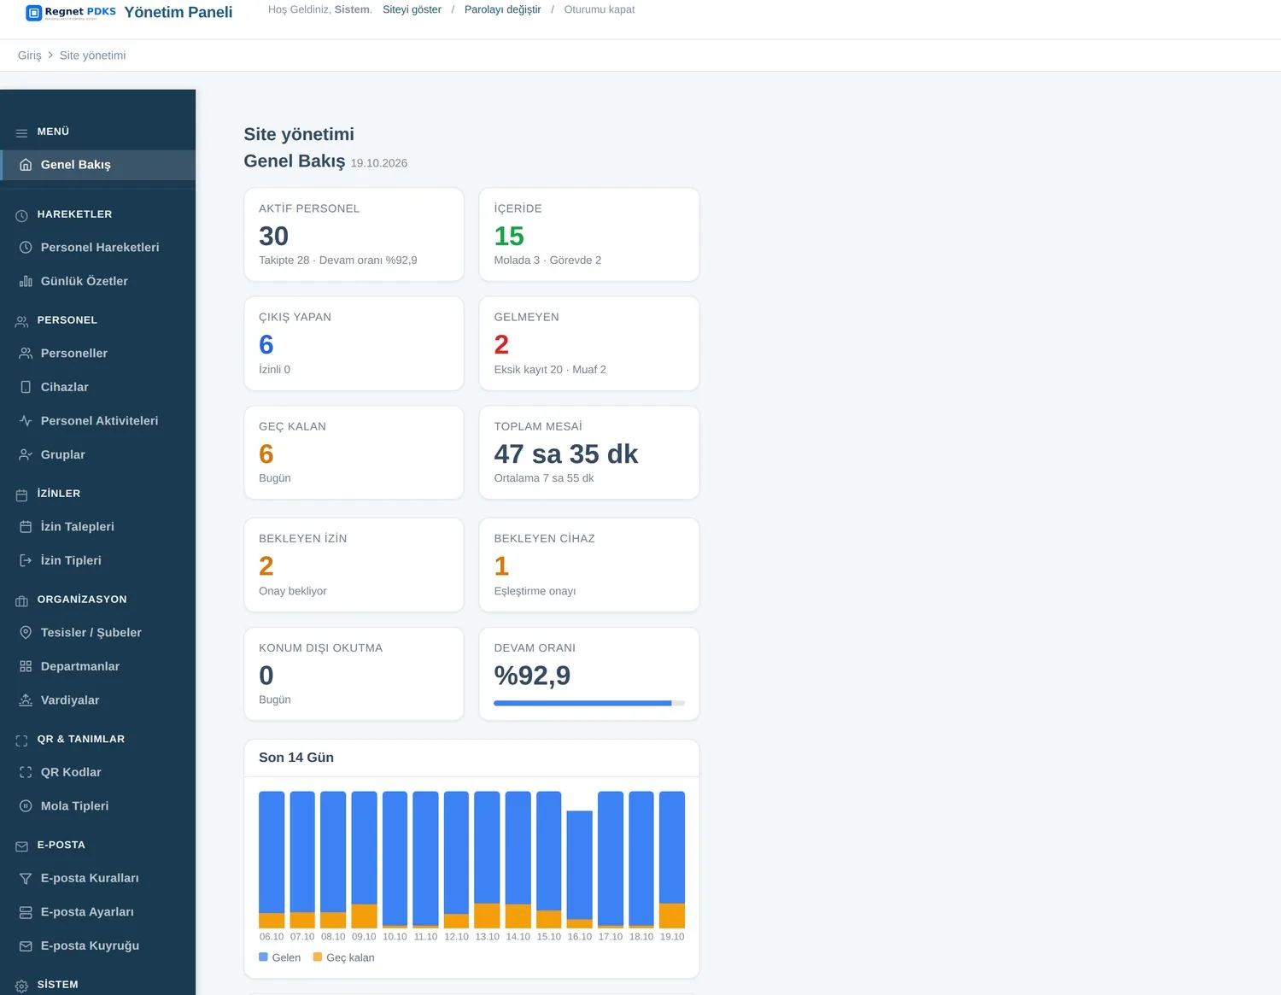Viewport: 1281px width, 995px height.
Task: Click the funnel icon beside E-posta Kuralları
Action: click(26, 879)
